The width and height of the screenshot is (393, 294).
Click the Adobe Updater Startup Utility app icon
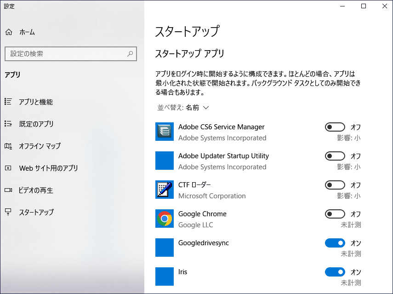pos(164,161)
